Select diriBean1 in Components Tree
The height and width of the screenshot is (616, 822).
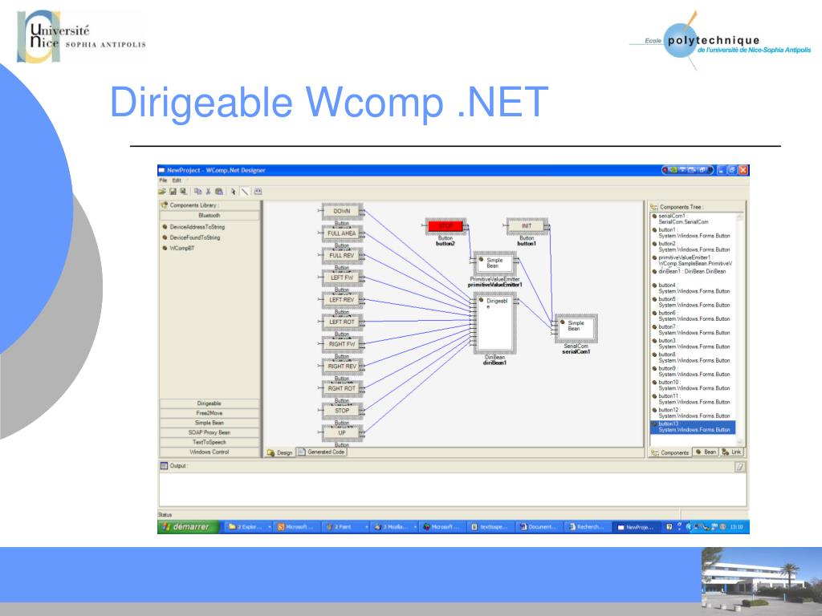pos(690,271)
